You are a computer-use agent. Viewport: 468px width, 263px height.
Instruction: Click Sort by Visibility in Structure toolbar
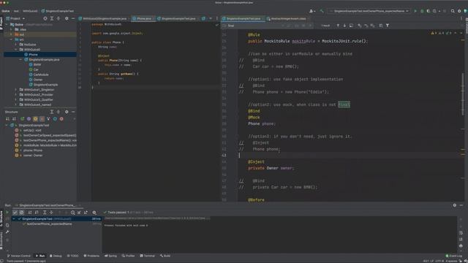click(x=8, y=119)
